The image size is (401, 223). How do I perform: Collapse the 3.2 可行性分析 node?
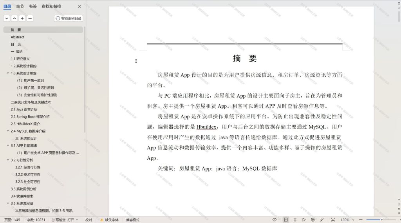[x=8, y=160]
